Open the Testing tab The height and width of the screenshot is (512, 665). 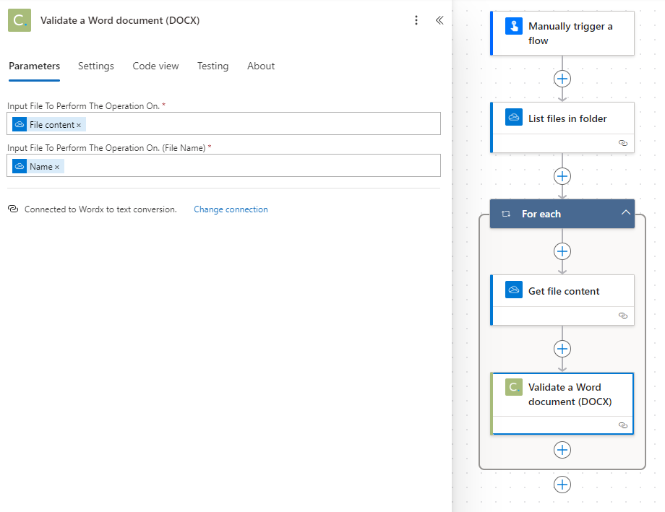click(x=213, y=66)
